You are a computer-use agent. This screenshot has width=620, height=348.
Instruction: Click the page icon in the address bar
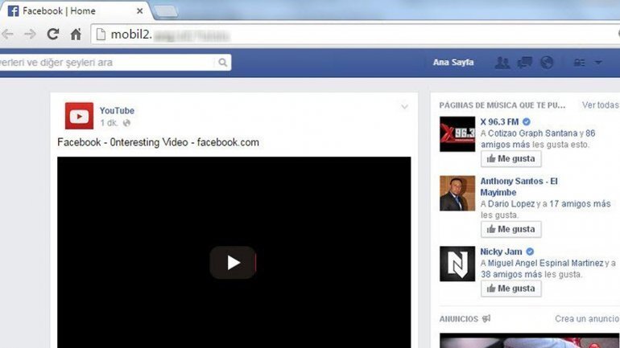pyautogui.click(x=101, y=35)
